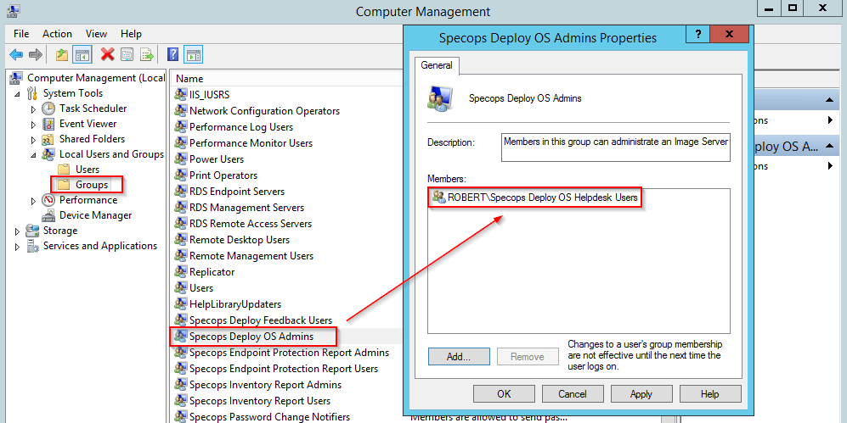Screen dimensions: 847x423
Task: Select Groups folder in the tree
Action: 91,185
